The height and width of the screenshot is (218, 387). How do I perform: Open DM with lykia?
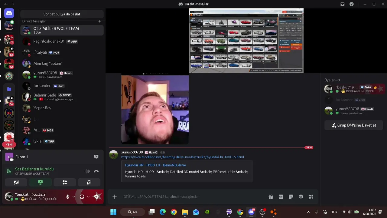point(62,141)
